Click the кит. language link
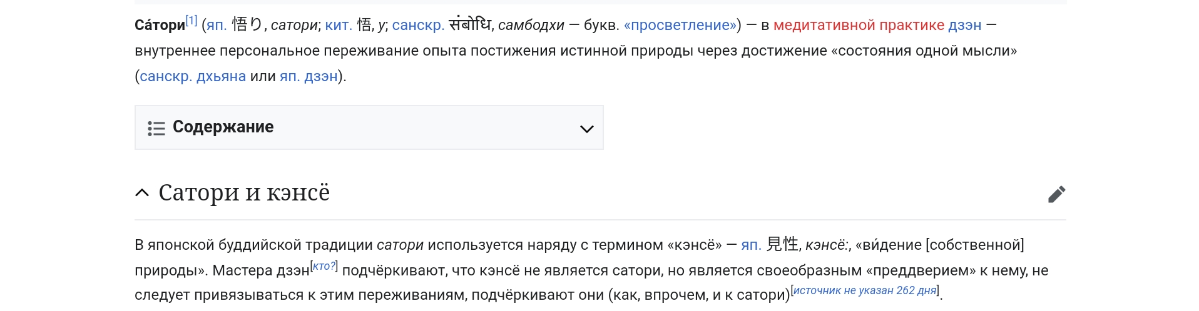This screenshot has width=1199, height=311. coord(339,25)
